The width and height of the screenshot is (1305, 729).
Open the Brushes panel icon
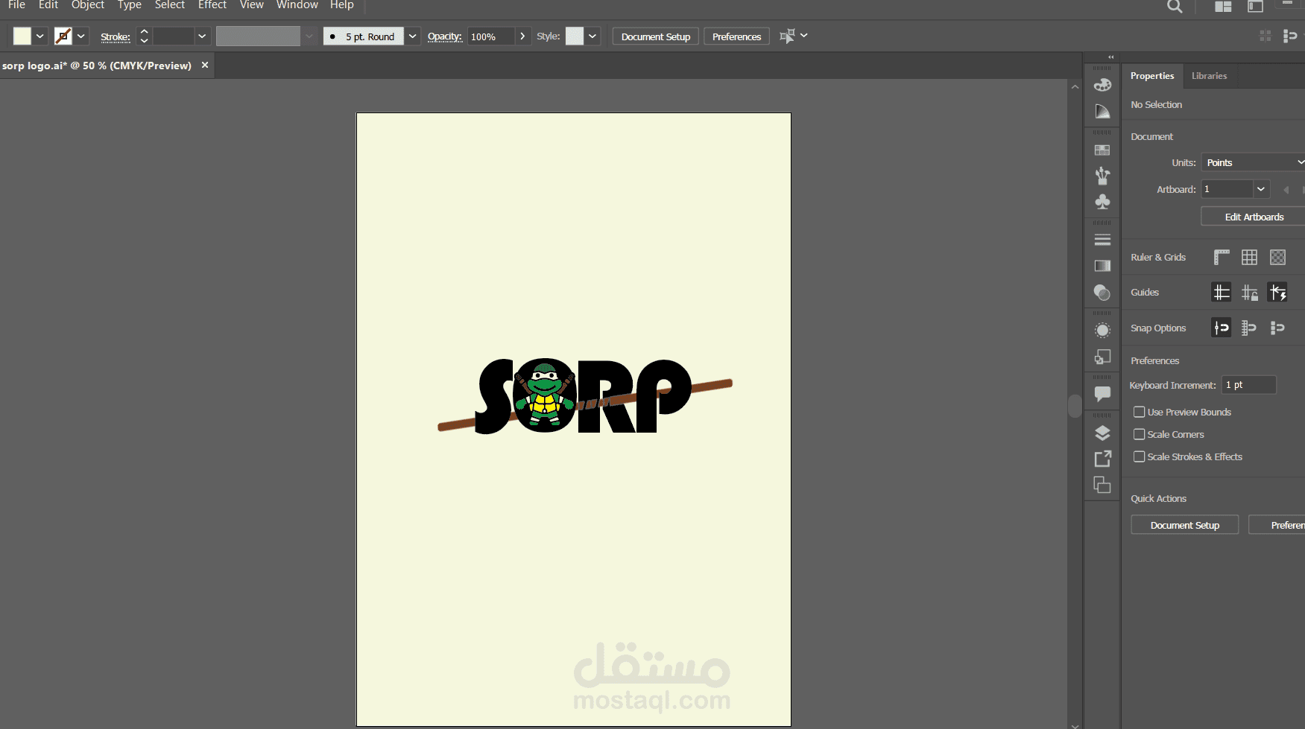click(1102, 176)
